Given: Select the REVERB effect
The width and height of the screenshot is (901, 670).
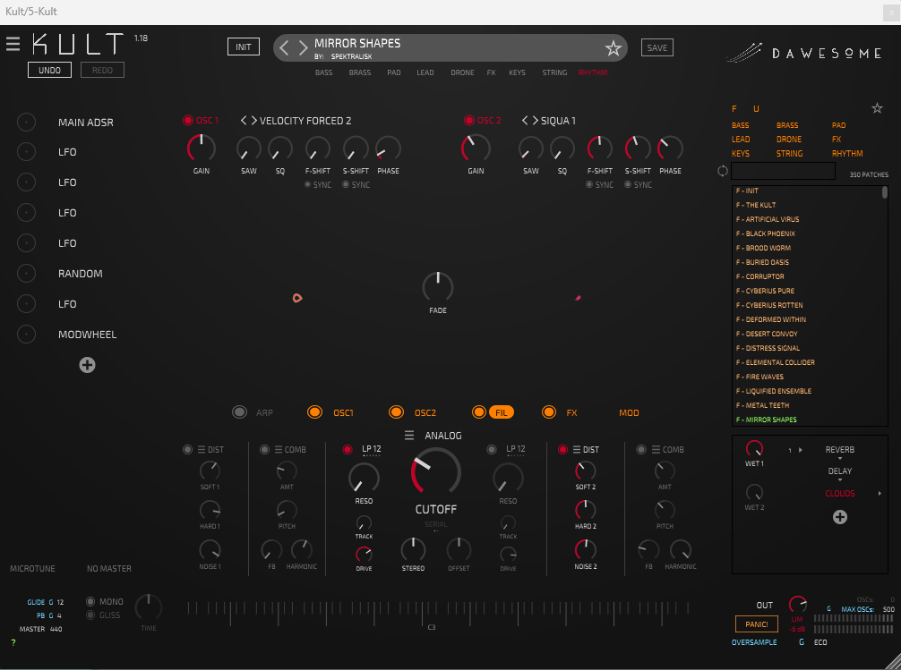Looking at the screenshot, I should pos(839,450).
